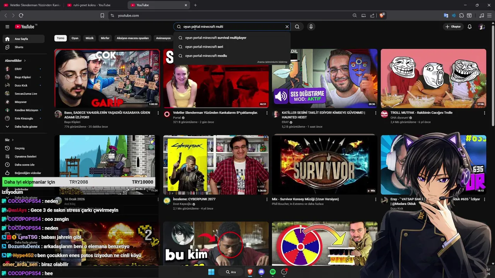Select the Tümü filter chip
Image resolution: width=495 pixels, height=278 pixels.
click(x=61, y=38)
